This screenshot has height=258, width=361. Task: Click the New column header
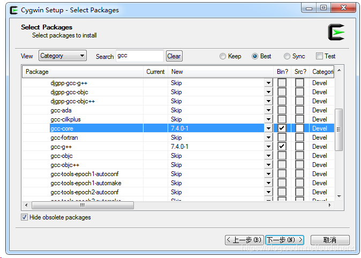tap(221, 72)
